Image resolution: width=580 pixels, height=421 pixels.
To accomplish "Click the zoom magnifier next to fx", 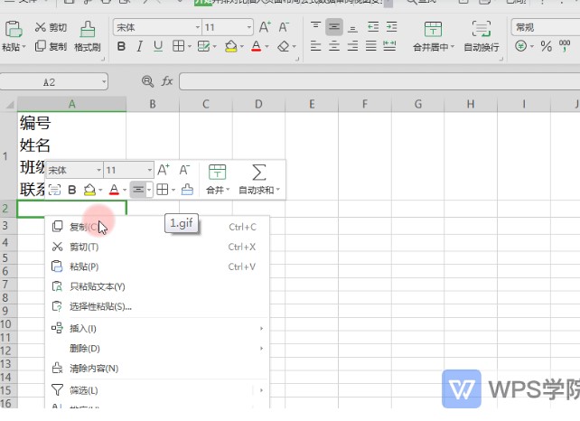I will click(x=147, y=81).
